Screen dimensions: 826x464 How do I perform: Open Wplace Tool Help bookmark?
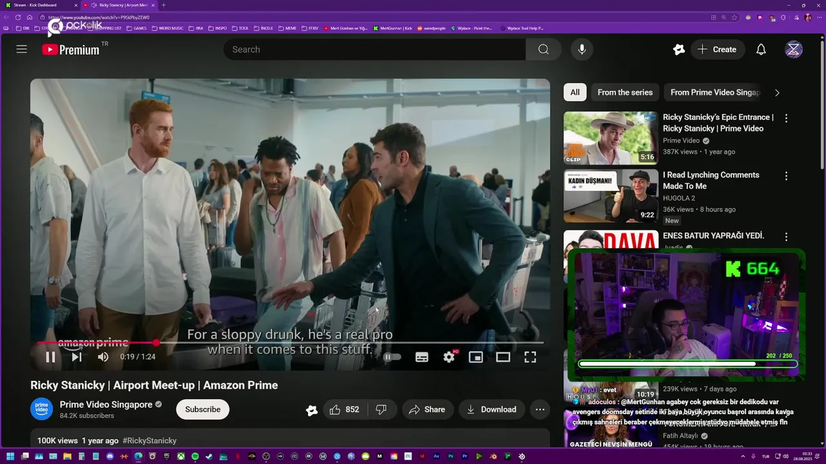[522, 28]
